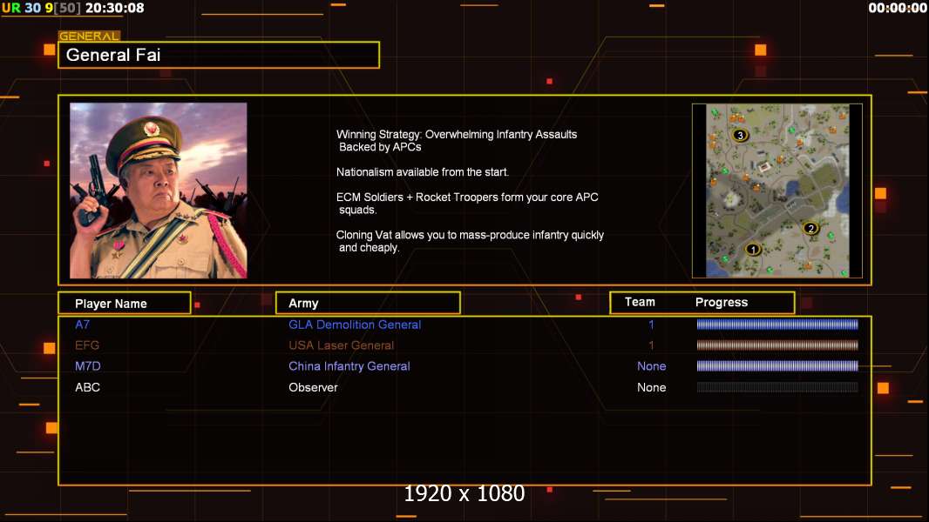Viewport: 929px width, 522px height.
Task: Click the 20:30:08 clock readout
Action: coord(115,8)
